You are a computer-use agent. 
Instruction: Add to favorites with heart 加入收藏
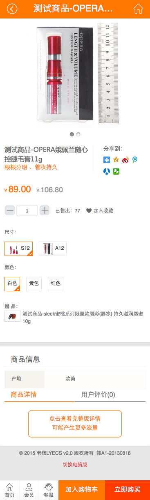[99, 211]
